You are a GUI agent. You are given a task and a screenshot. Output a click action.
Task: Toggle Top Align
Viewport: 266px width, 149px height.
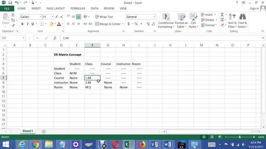[68, 17]
